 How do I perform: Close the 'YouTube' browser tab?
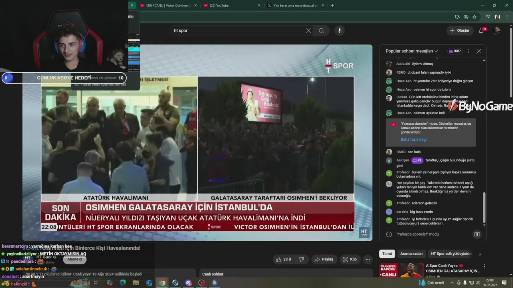coord(259,6)
